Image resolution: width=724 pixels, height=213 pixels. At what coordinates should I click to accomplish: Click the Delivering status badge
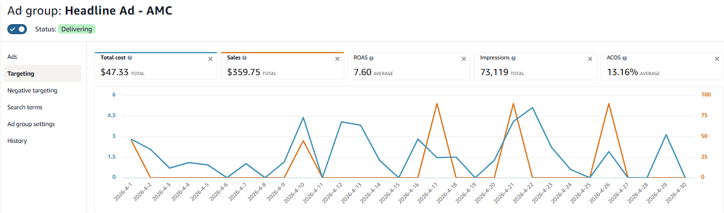tap(76, 29)
